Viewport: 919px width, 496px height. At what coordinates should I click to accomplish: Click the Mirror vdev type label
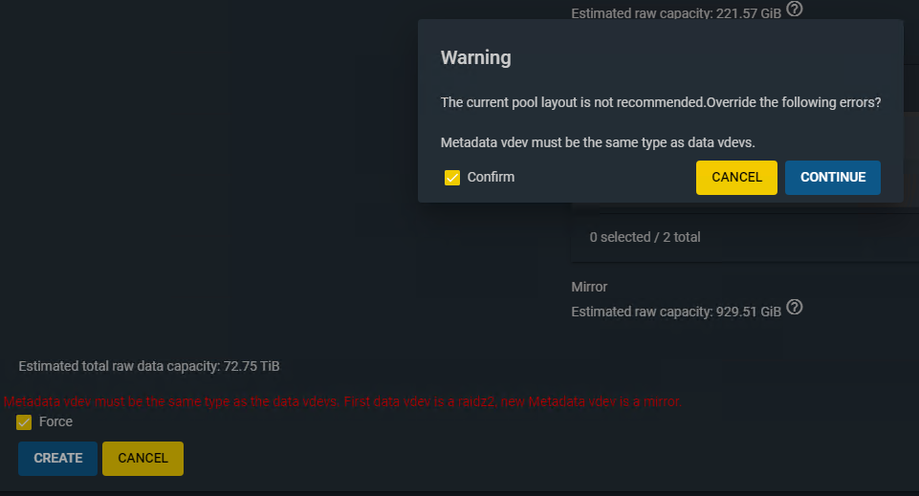589,287
